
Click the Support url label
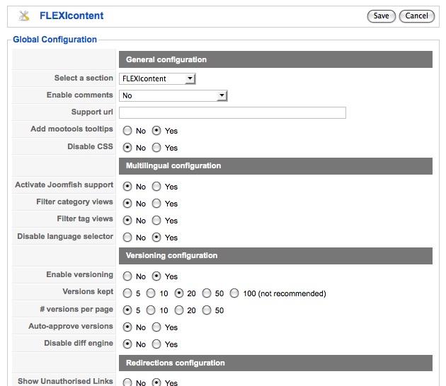[x=92, y=112]
